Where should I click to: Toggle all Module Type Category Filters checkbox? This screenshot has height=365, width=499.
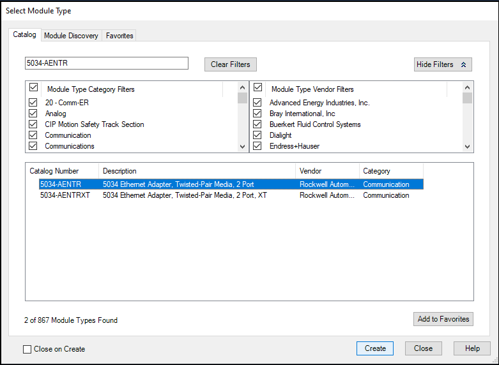[x=34, y=88]
